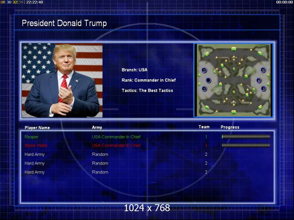Click the Reaper loading progress bar
The height and width of the screenshot is (220, 294).
tap(246, 137)
